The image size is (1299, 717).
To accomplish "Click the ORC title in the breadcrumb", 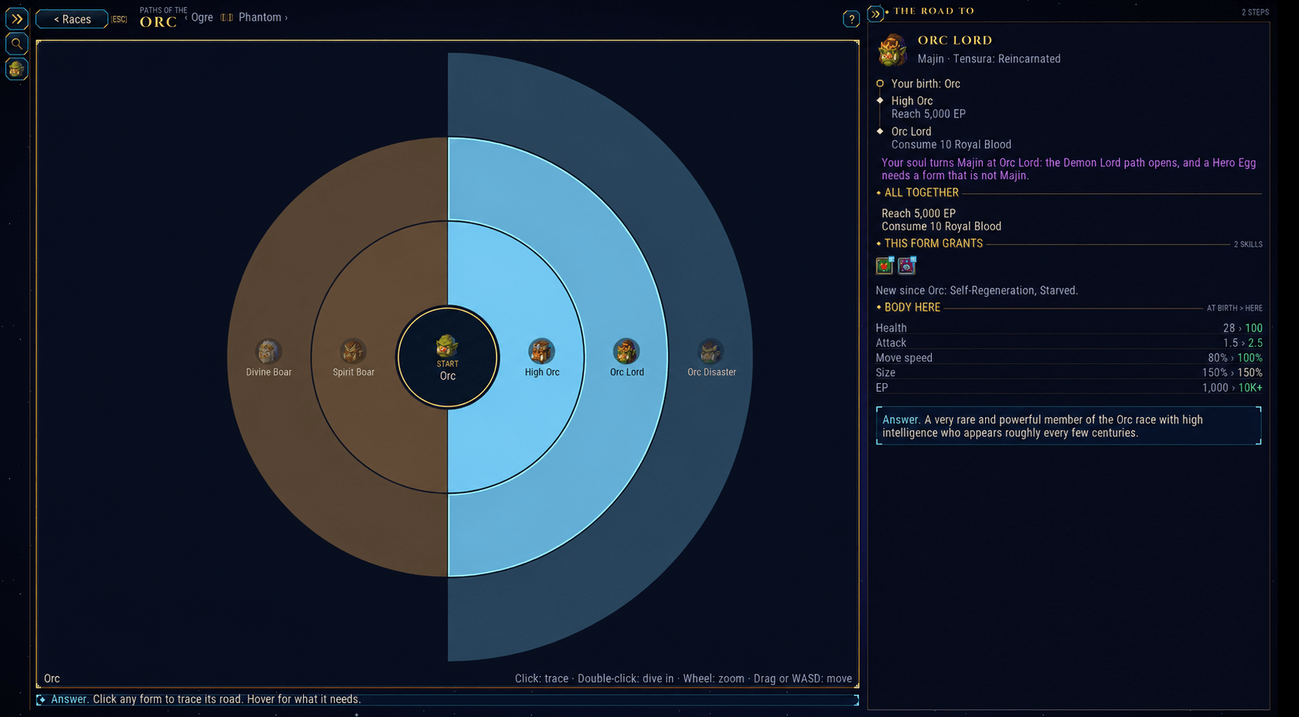I will click(x=158, y=22).
